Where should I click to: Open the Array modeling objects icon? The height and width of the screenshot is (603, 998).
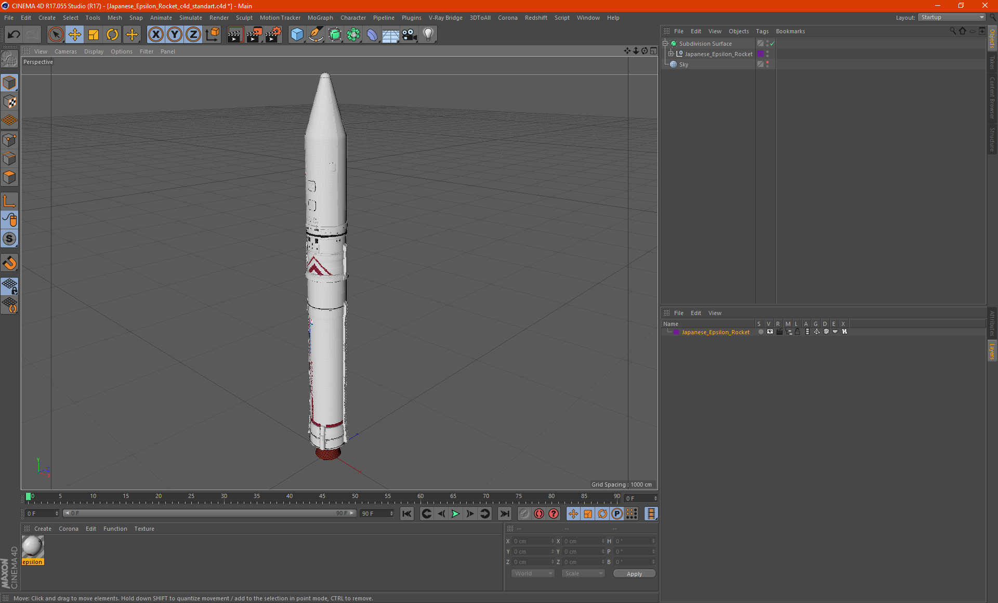353,35
